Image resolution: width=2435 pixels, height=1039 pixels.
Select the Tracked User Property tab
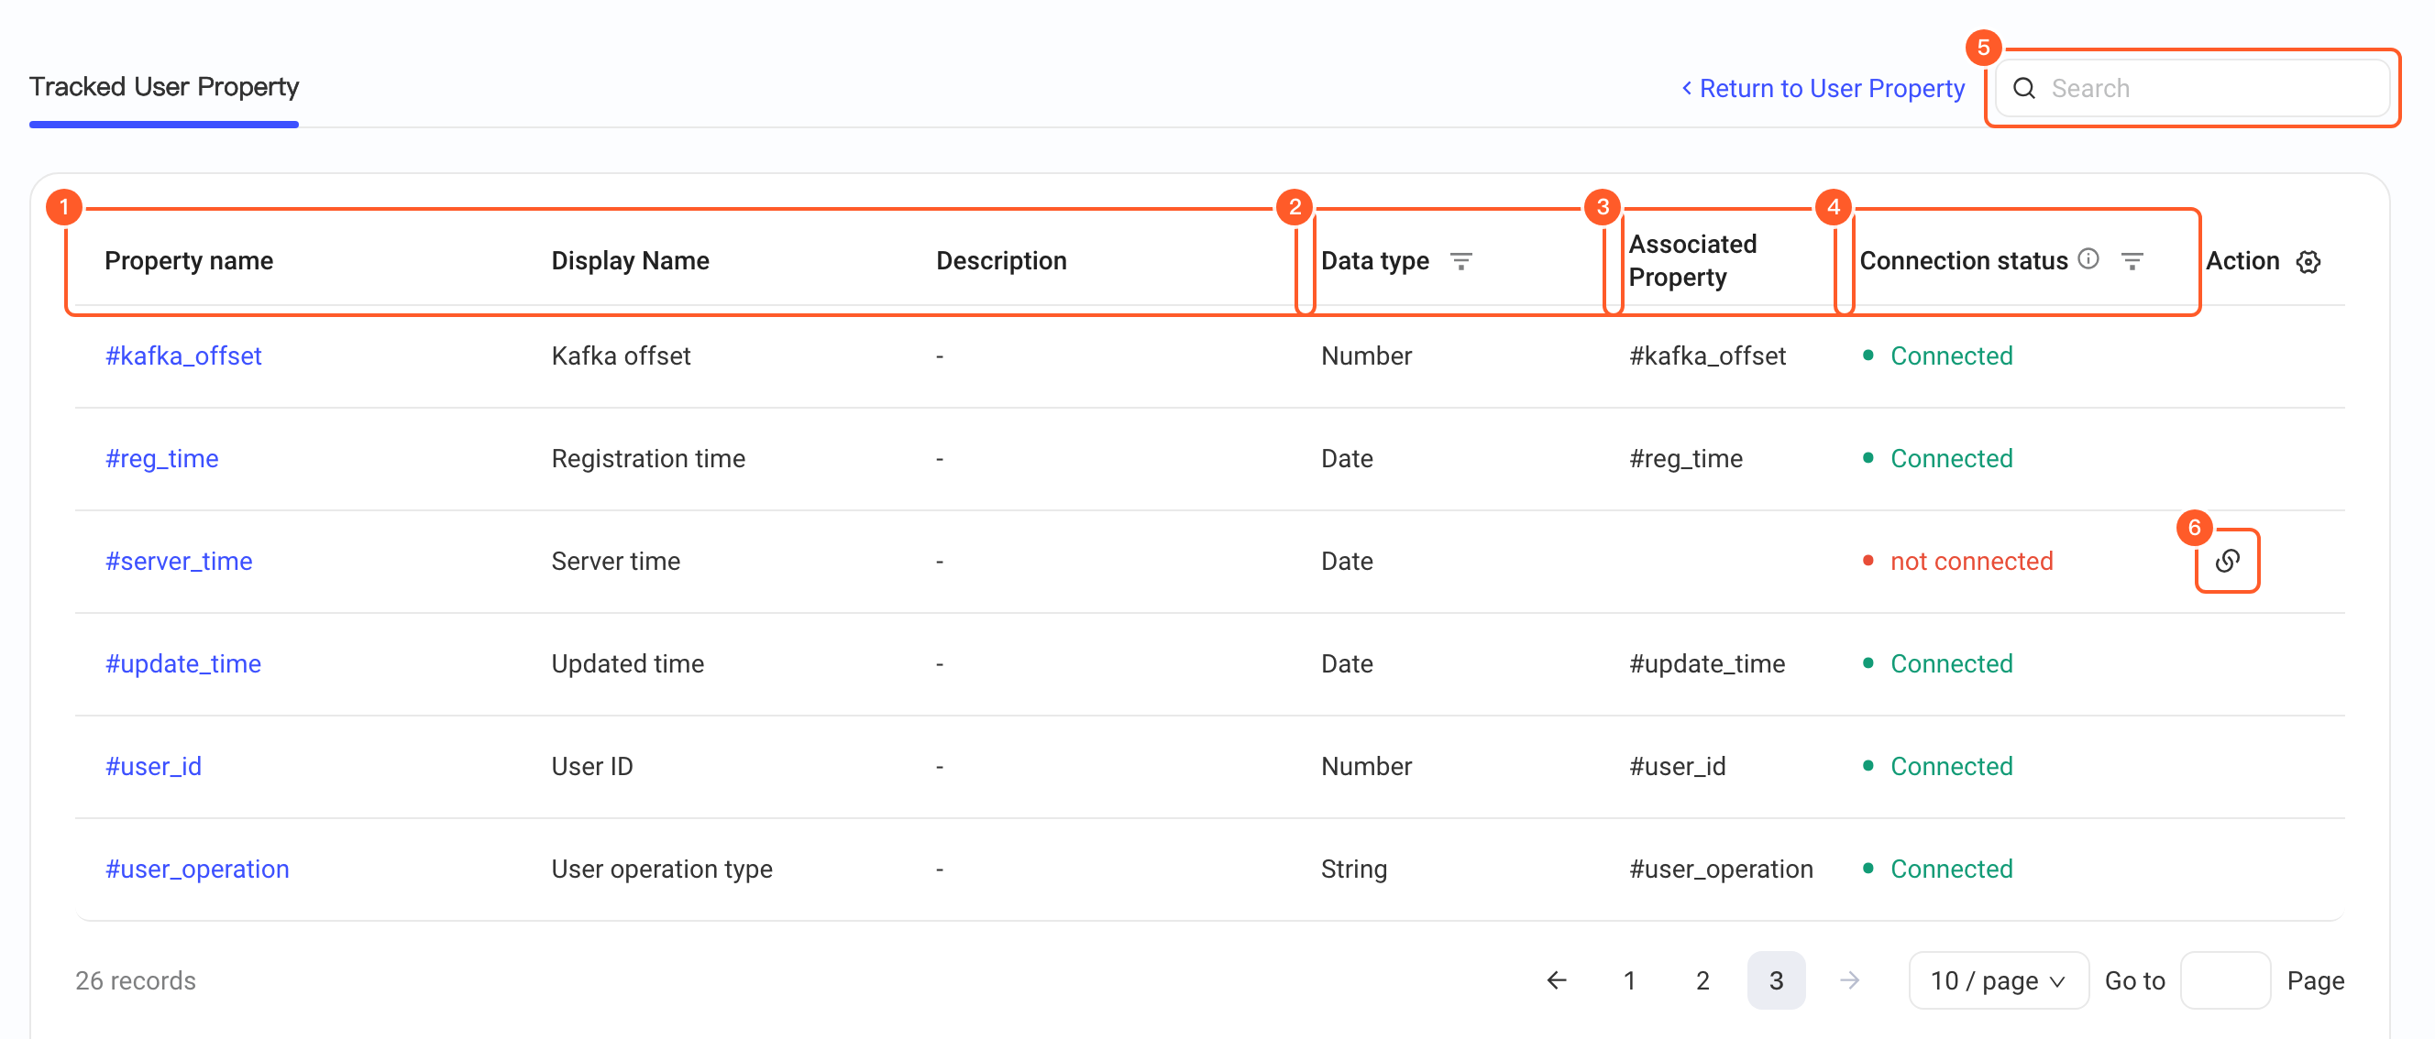tap(163, 87)
